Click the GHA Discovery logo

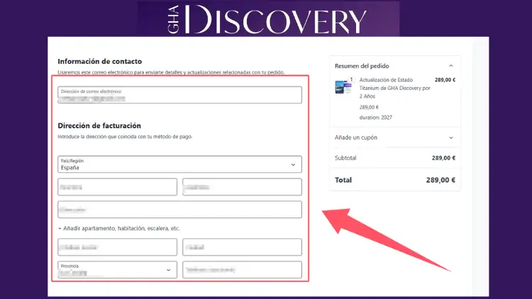[x=267, y=19]
